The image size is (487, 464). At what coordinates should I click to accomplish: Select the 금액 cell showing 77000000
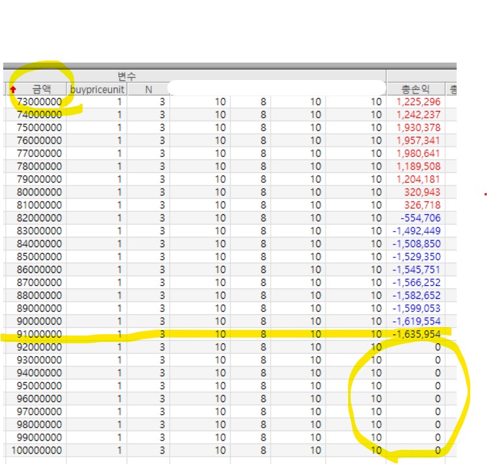[39, 154]
